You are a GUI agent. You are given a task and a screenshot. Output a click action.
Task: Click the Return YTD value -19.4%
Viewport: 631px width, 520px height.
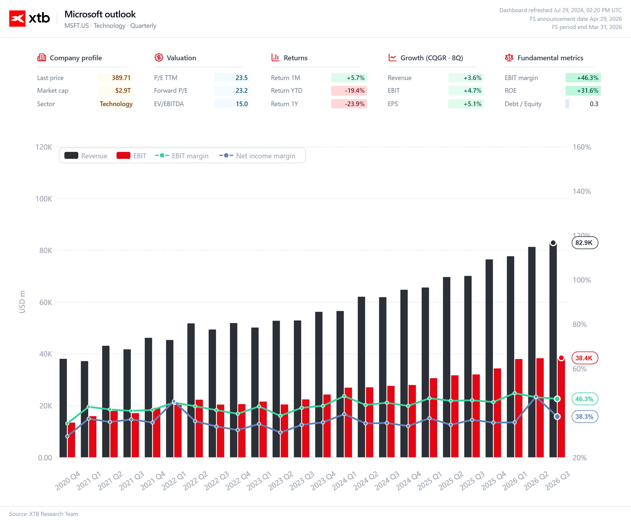(x=349, y=90)
